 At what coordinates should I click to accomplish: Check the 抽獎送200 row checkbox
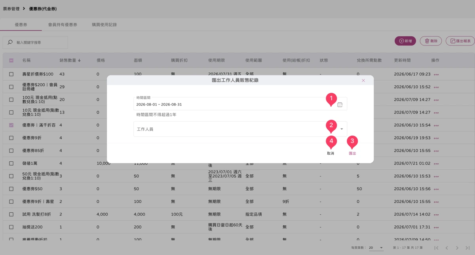11,227
